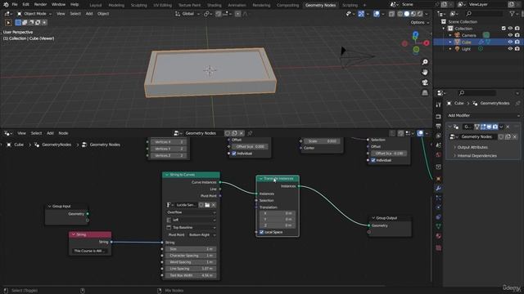524x294 pixels.
Task: Select solid viewport shading mode
Action: 407,14
